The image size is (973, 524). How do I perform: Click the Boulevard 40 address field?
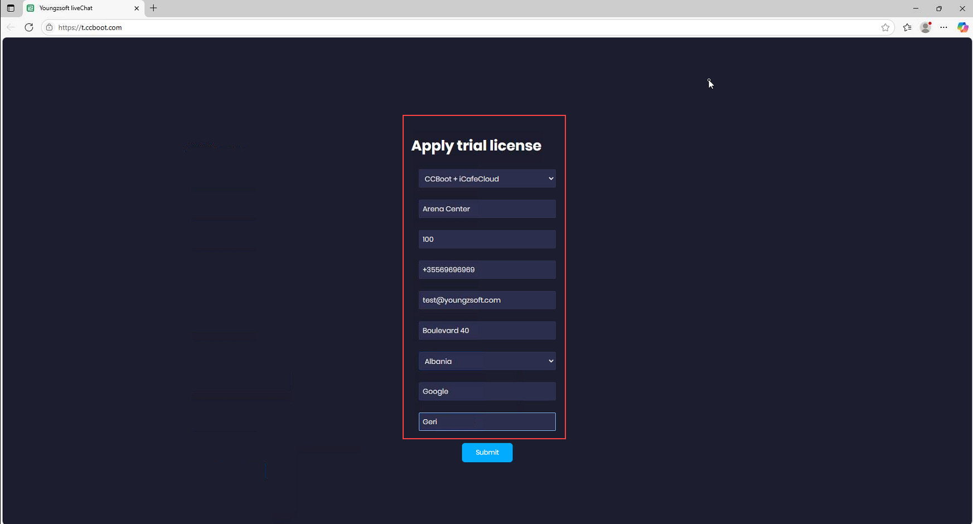click(x=487, y=331)
